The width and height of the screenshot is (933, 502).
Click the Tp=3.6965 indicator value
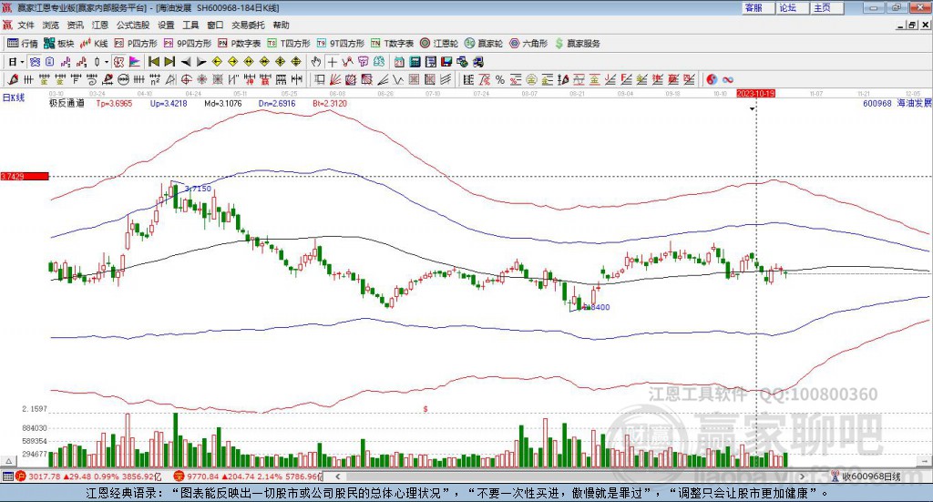point(114,104)
